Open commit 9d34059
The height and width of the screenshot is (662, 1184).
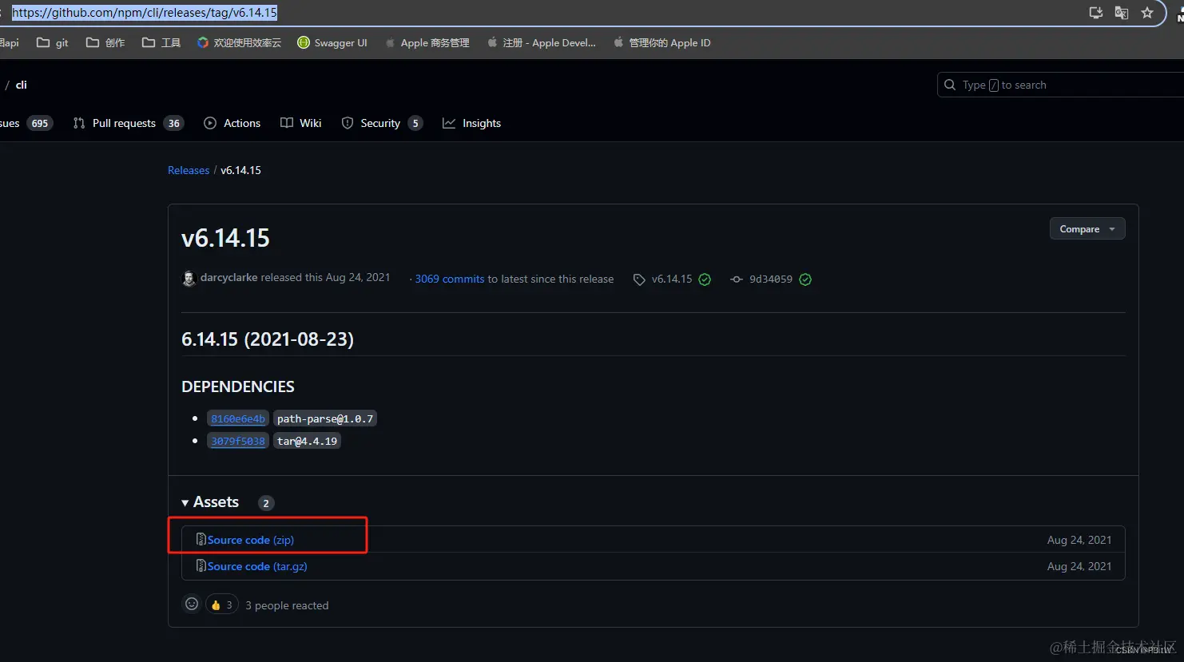pyautogui.click(x=771, y=279)
